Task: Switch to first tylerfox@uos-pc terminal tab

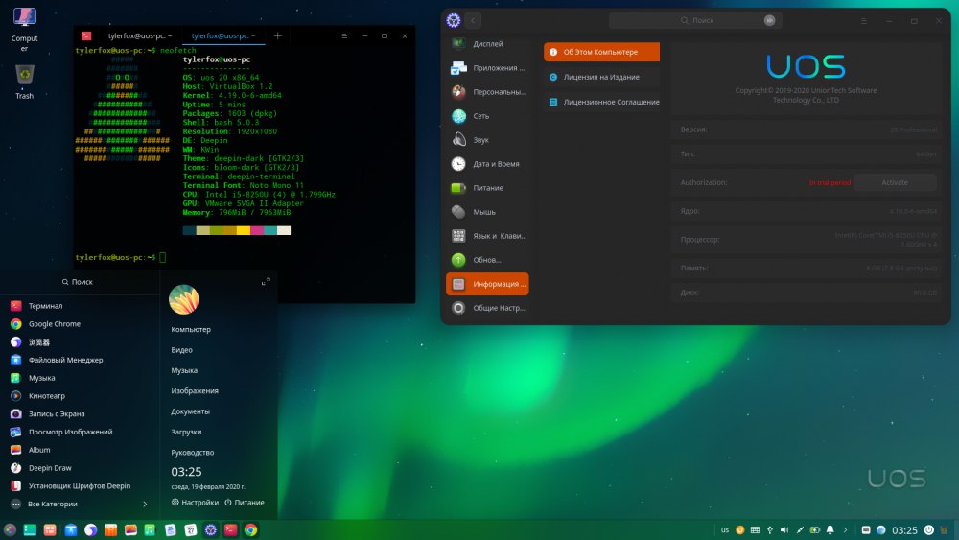Action: [x=139, y=36]
